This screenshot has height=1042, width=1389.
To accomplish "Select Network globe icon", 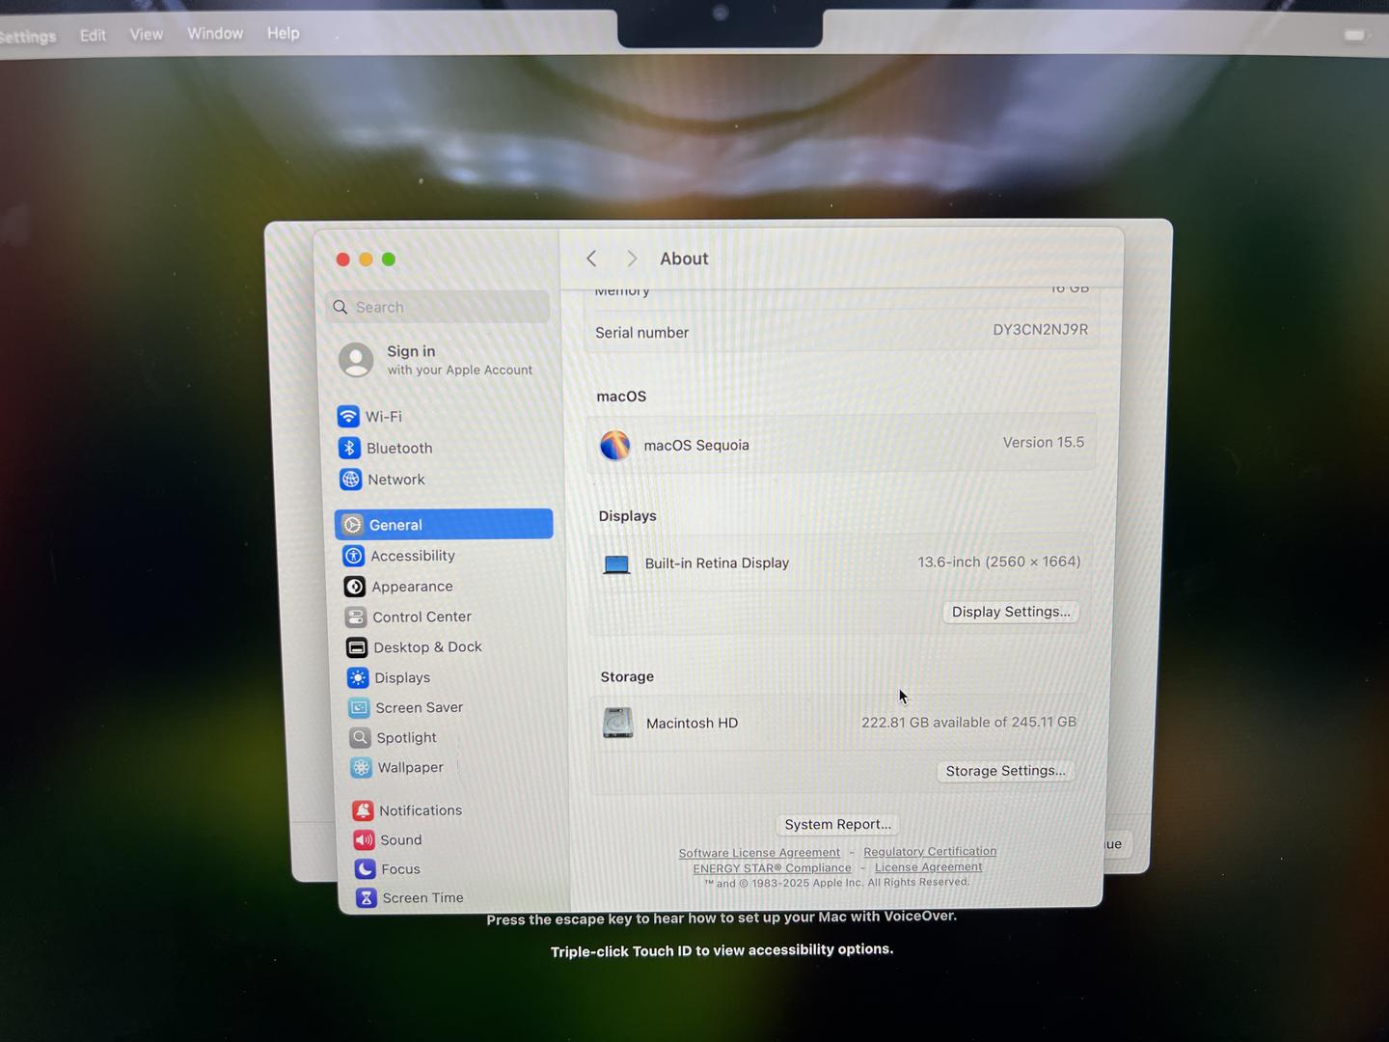I will pos(350,480).
